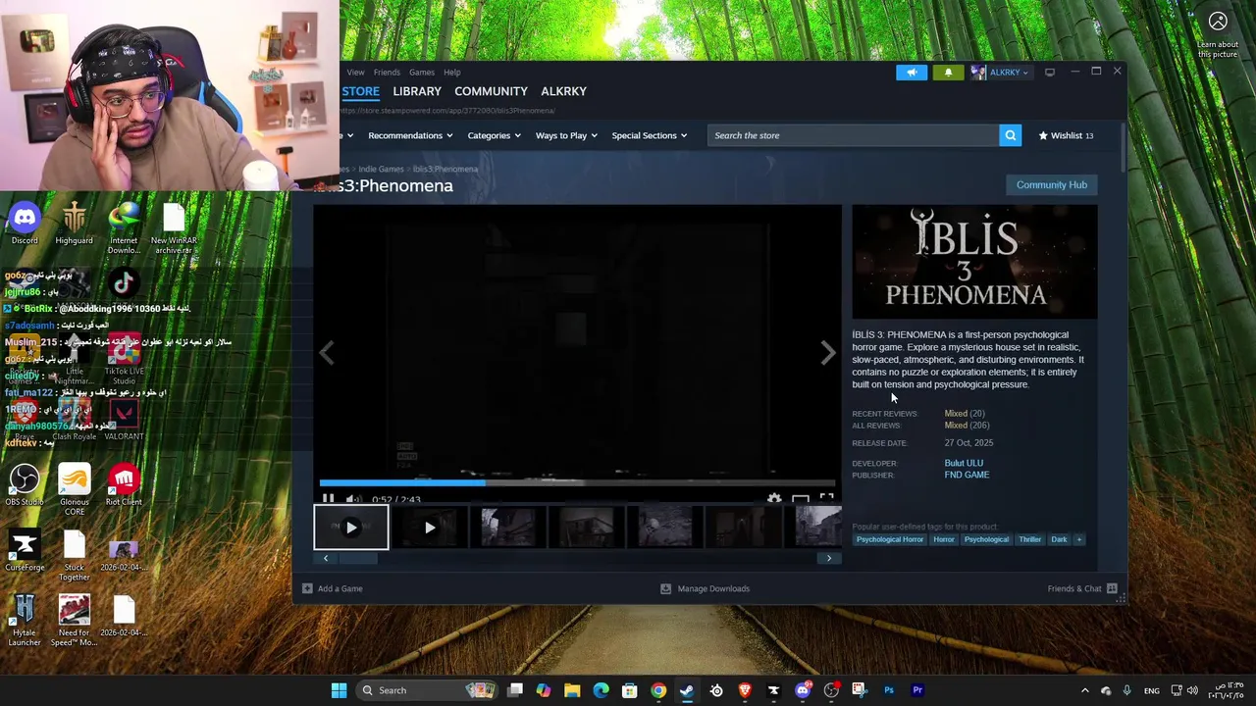1256x706 pixels.
Task: Open the Games menu
Action: click(422, 72)
